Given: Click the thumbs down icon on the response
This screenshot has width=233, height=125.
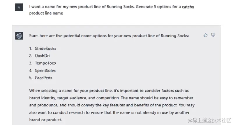Looking at the screenshot, I should click(213, 35).
